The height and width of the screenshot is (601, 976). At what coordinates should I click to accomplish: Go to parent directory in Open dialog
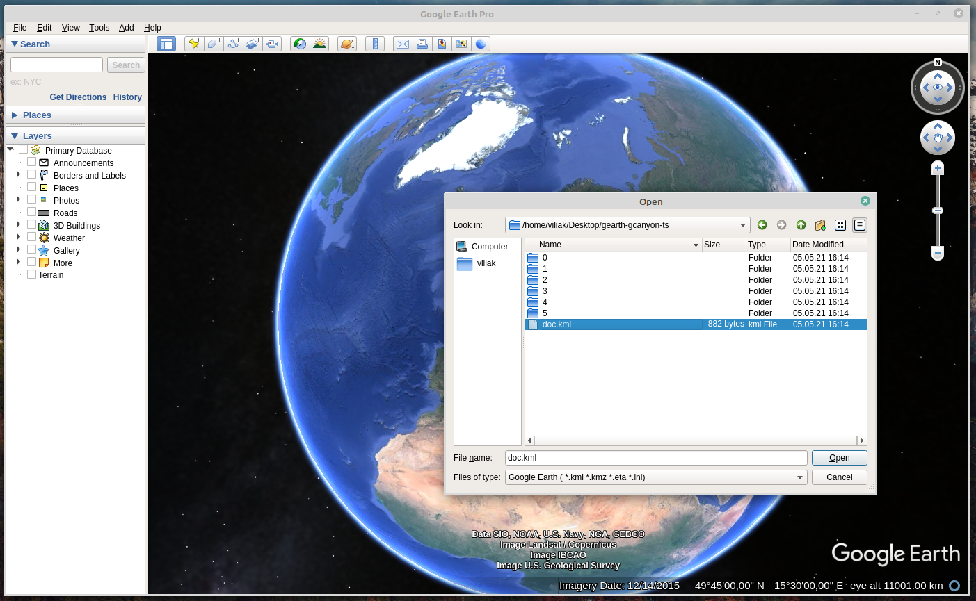(801, 225)
